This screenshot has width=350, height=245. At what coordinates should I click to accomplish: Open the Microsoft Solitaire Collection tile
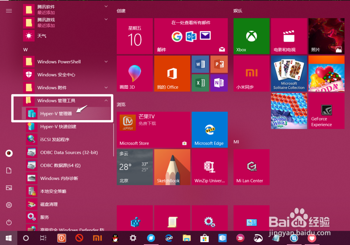click(x=289, y=73)
